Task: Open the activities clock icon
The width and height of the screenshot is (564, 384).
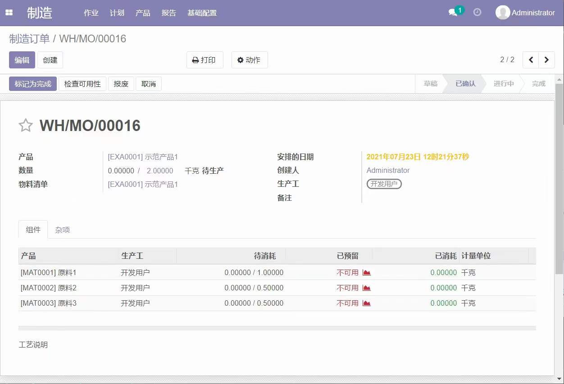Action: pos(477,13)
